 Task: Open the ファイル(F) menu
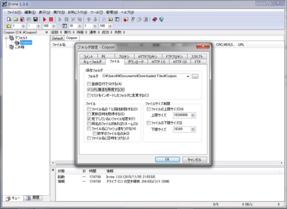(x=14, y=12)
